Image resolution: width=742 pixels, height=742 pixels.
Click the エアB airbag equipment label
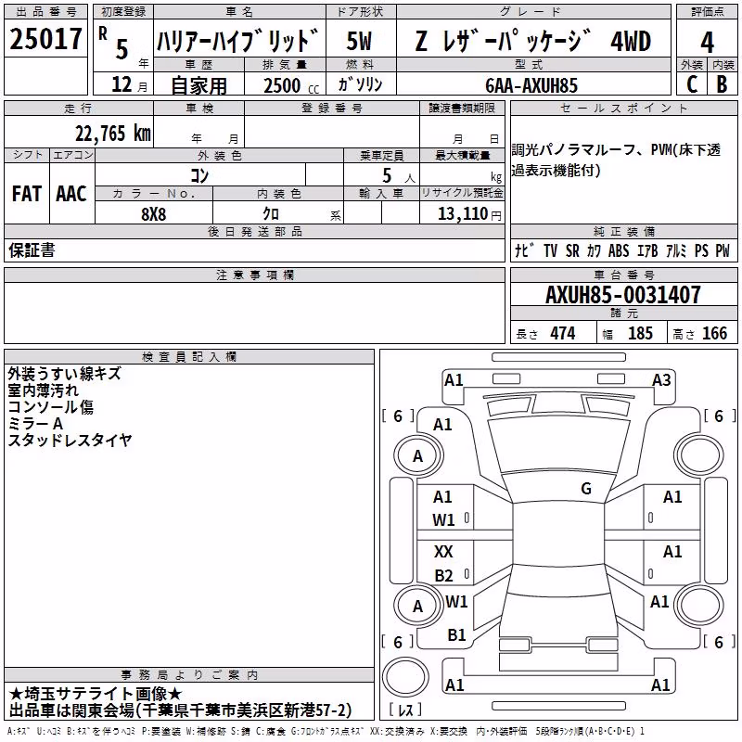(x=647, y=250)
